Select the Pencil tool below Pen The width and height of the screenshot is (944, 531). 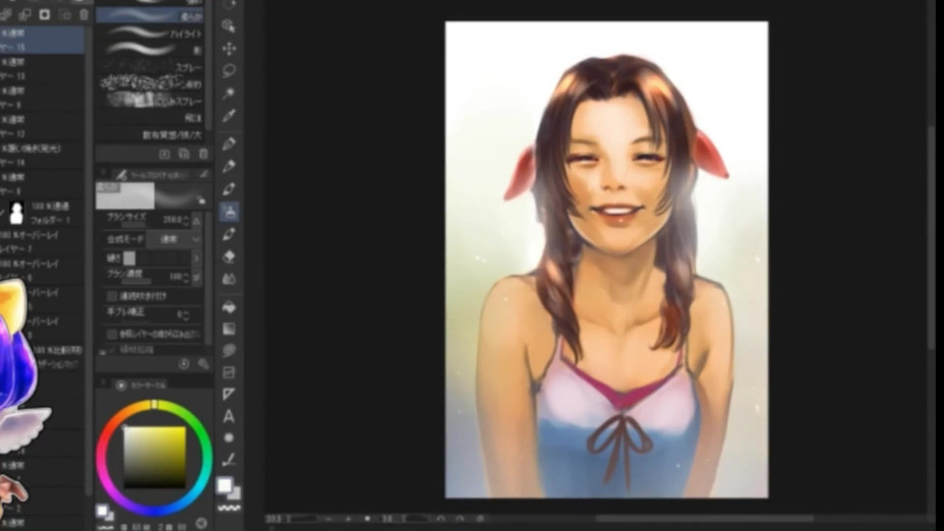coord(229,166)
